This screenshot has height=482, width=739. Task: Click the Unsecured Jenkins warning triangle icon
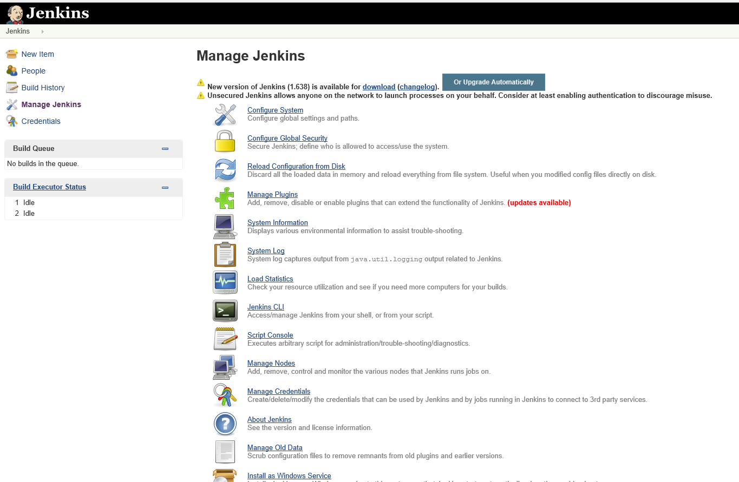[x=201, y=95]
